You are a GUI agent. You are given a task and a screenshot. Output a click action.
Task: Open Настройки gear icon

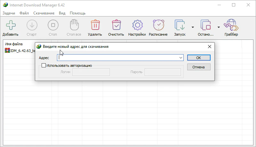point(137,25)
